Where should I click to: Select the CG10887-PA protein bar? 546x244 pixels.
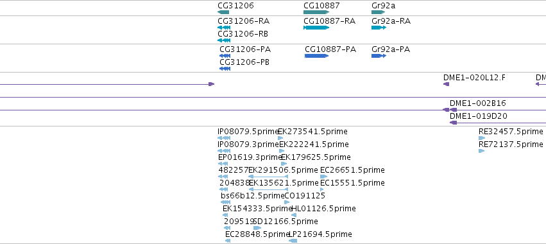pyautogui.click(x=316, y=56)
